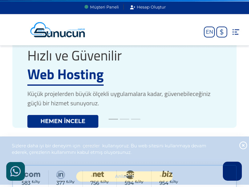
Task: Select the .com domain price item
Action: (31, 178)
